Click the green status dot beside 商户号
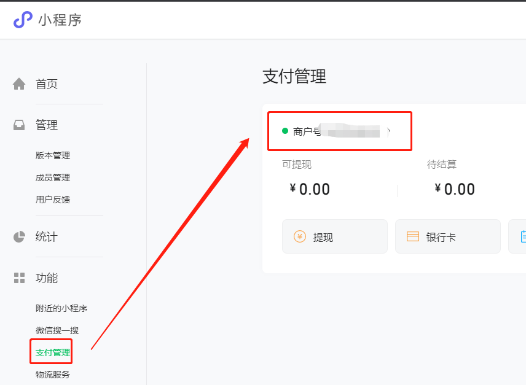 coord(285,131)
